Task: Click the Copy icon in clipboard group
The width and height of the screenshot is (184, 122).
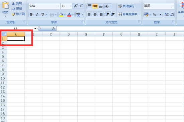Action: pos(13,9)
